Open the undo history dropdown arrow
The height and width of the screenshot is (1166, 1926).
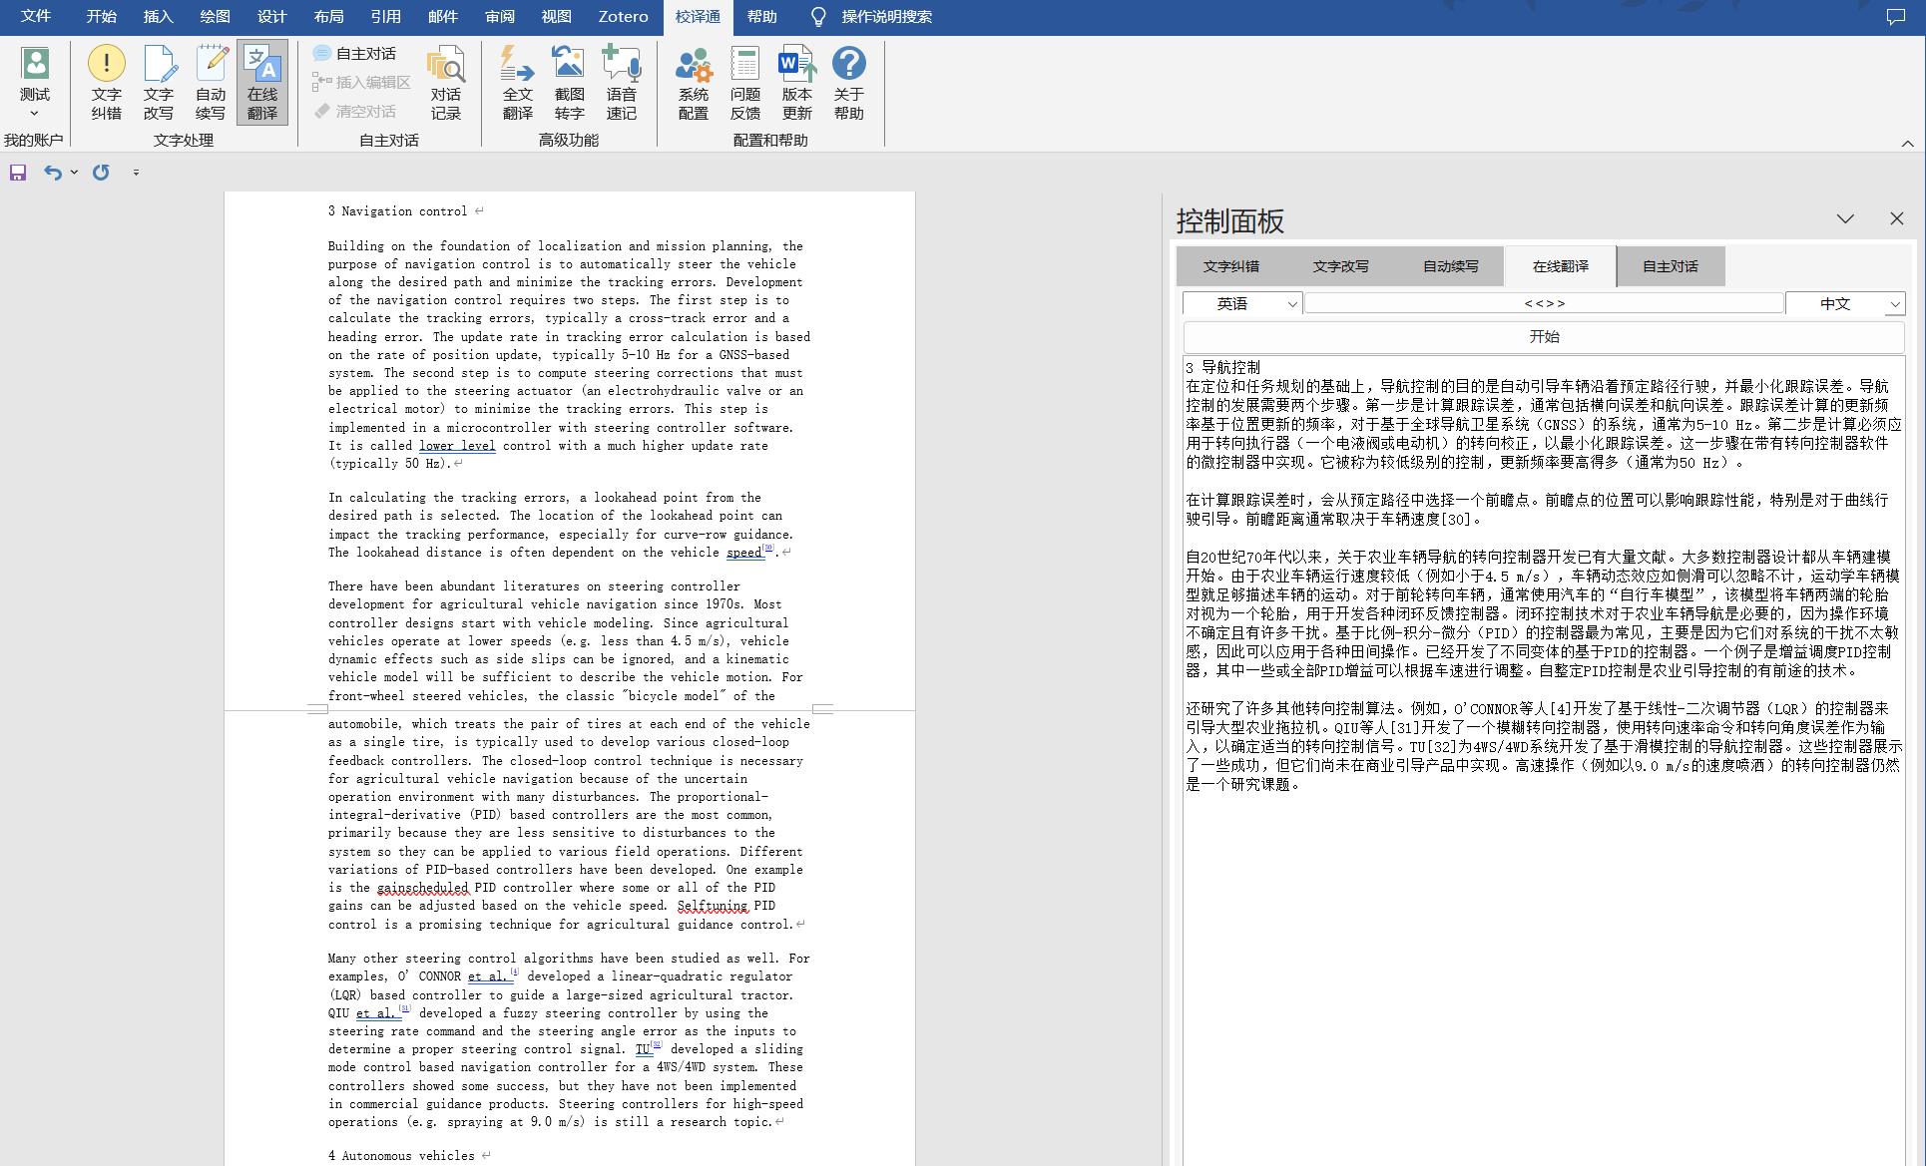point(75,173)
